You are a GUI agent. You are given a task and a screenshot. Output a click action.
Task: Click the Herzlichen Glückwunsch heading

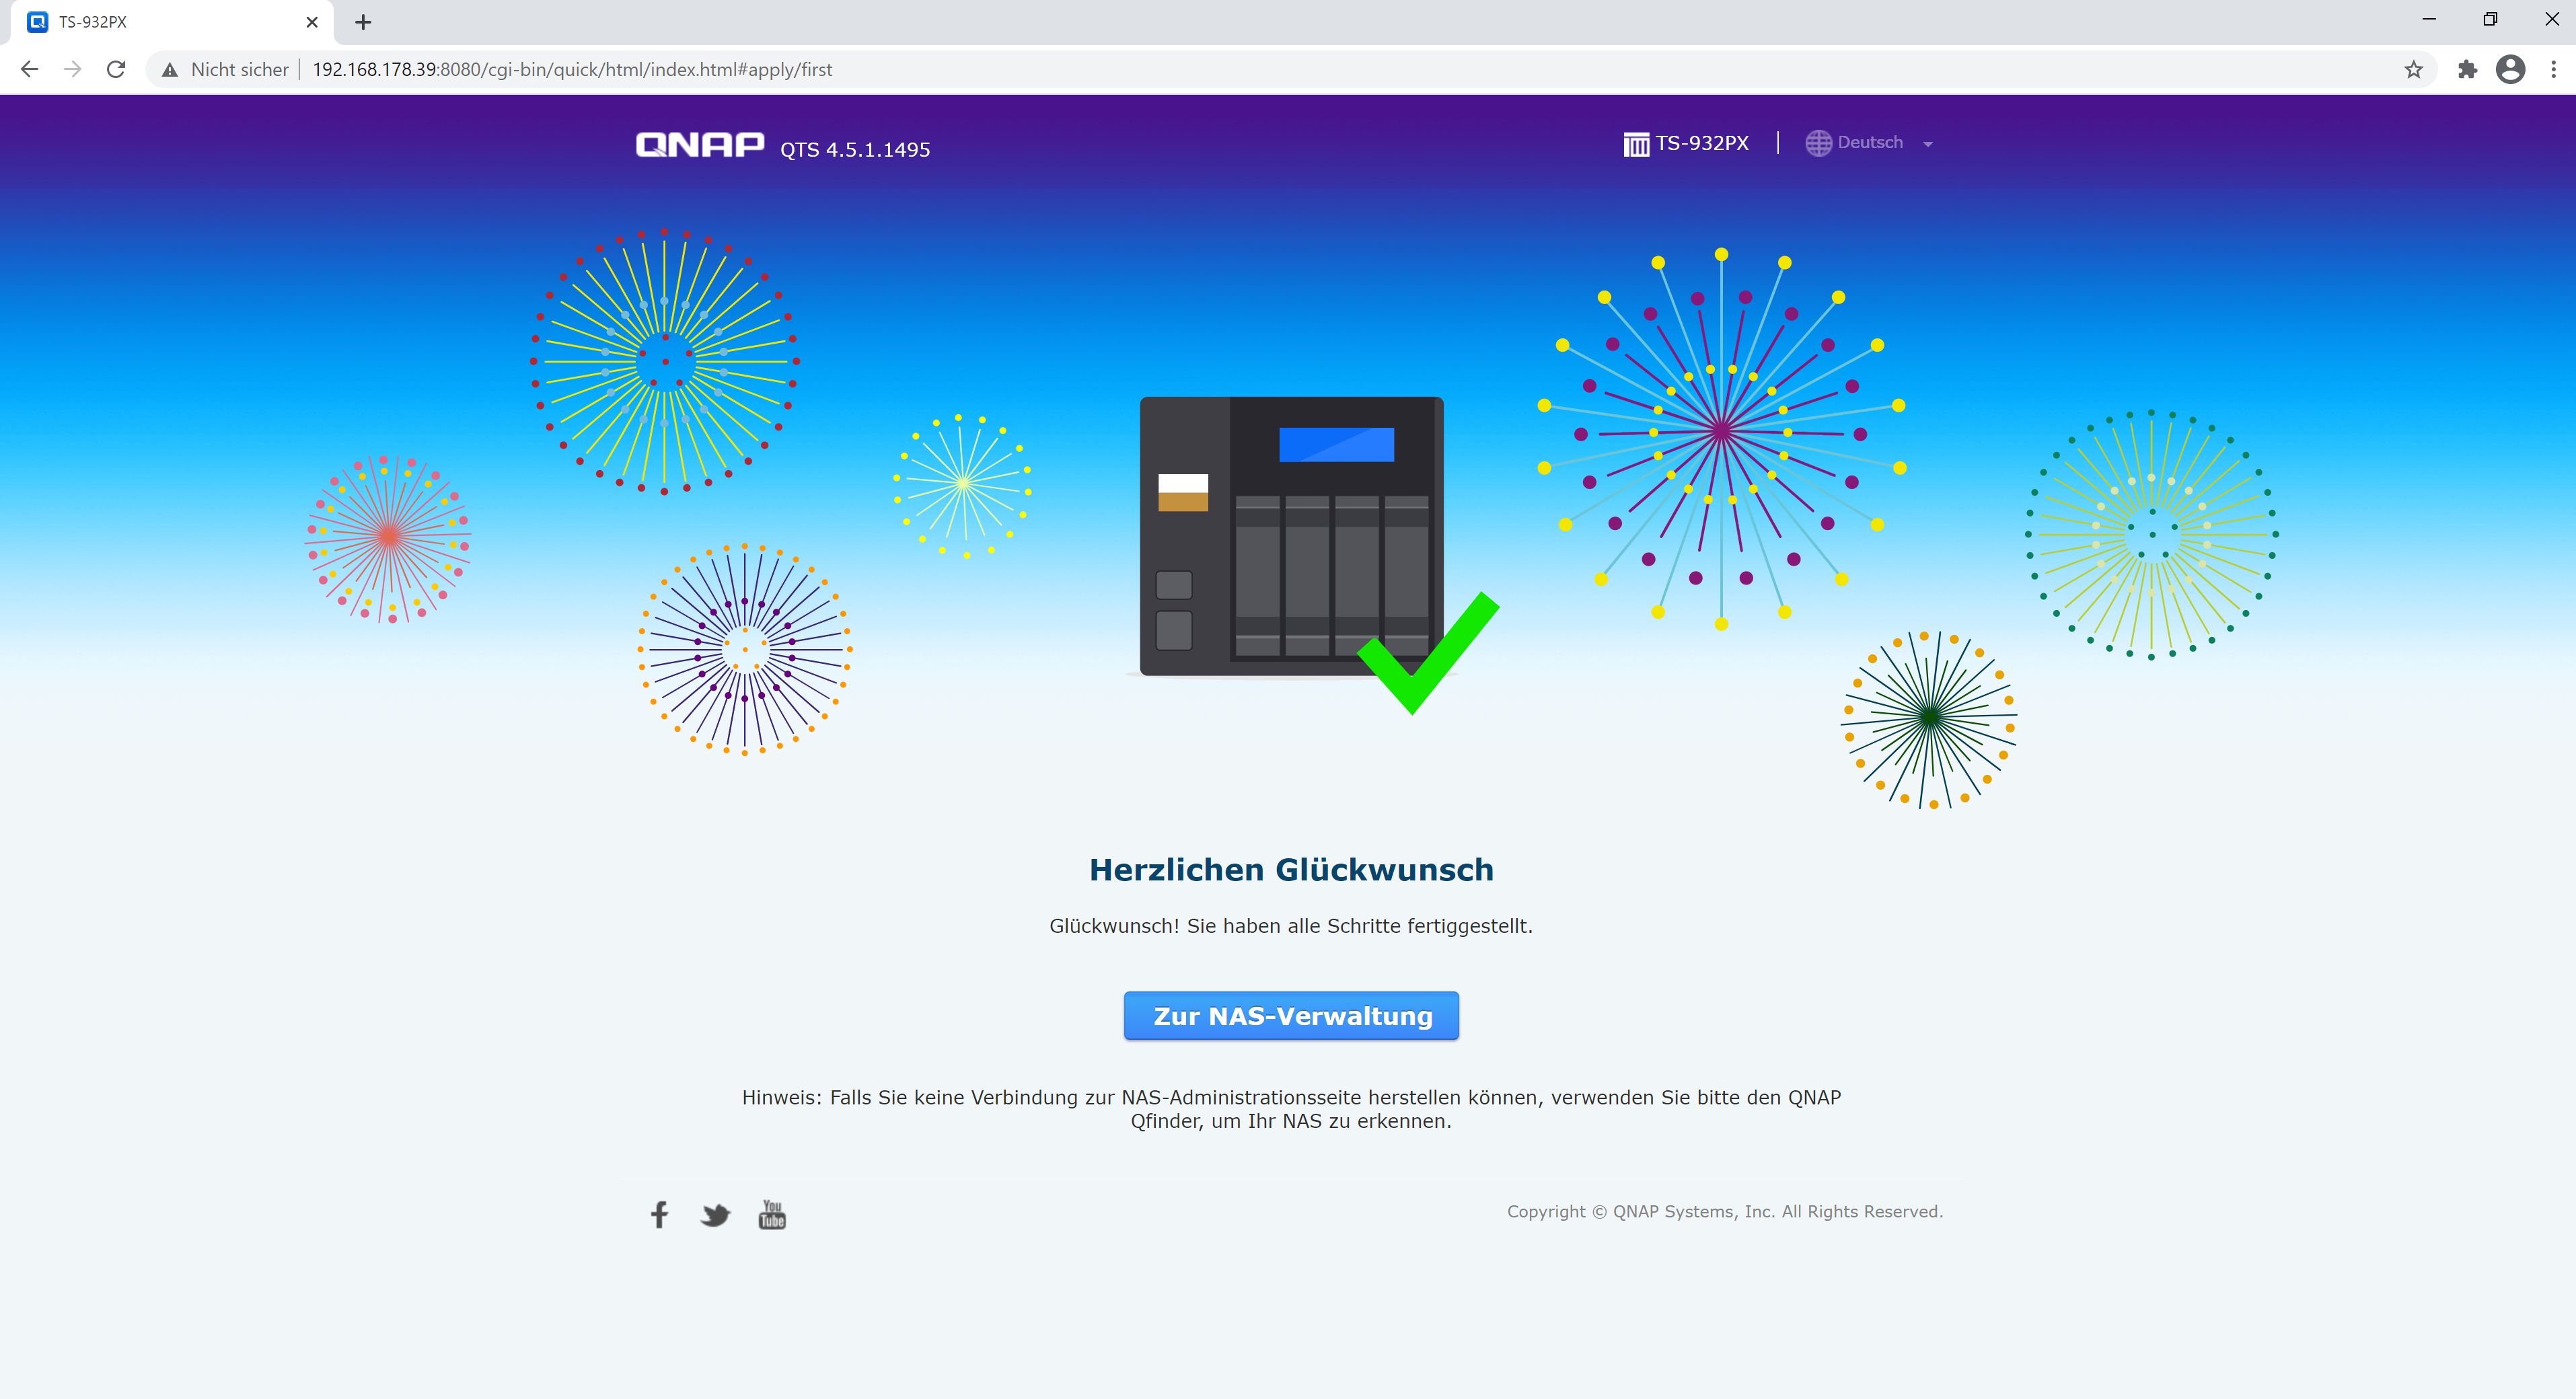pos(1291,869)
